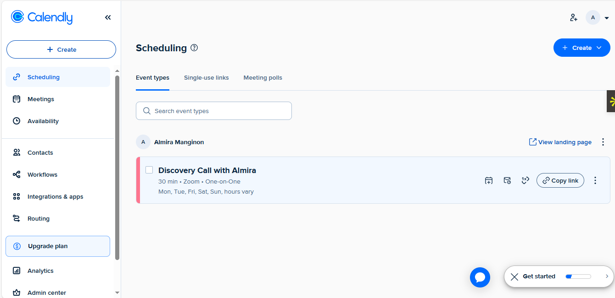Image resolution: width=615 pixels, height=298 pixels.
Task: Collapse the sidebar with double-chevron icon
Action: tap(108, 17)
